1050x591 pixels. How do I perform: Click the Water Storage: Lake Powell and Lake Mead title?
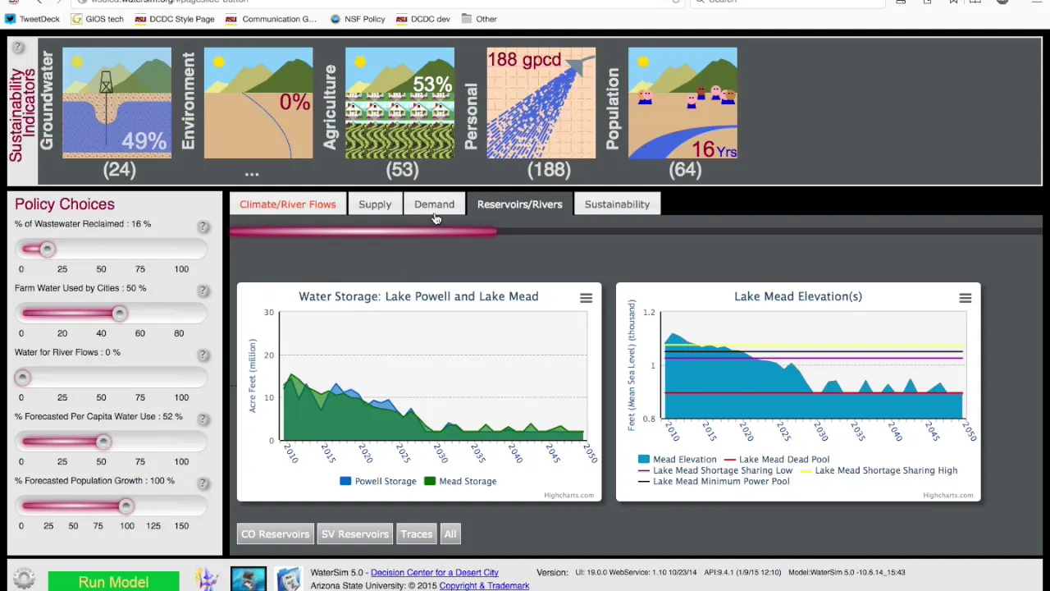418,296
